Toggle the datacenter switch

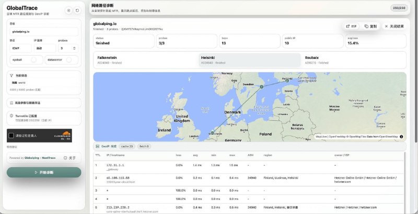pos(69,60)
